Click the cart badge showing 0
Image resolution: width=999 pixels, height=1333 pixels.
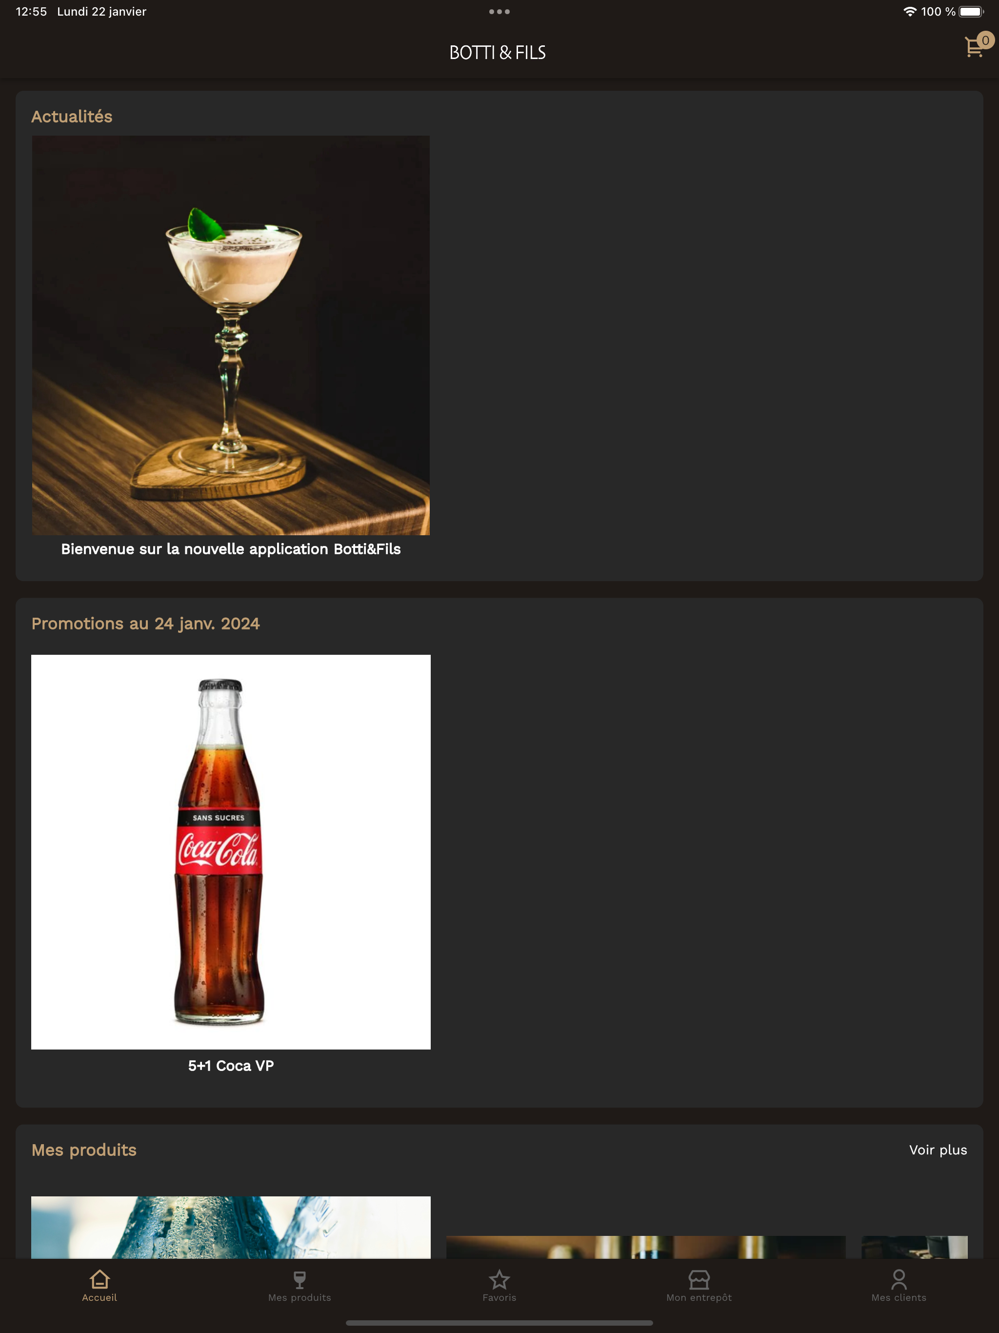coord(985,40)
